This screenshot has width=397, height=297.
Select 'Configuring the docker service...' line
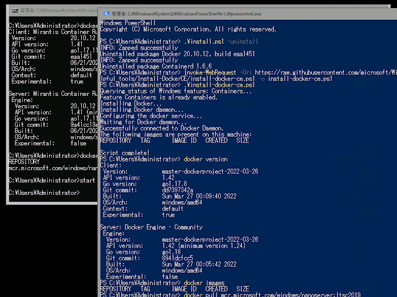tap(151, 116)
